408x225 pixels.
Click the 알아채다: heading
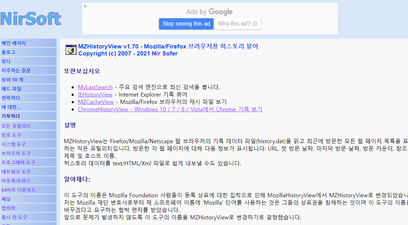(77, 179)
